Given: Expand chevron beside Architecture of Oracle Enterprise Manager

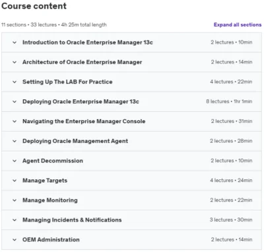Looking at the screenshot, I should point(15,62).
